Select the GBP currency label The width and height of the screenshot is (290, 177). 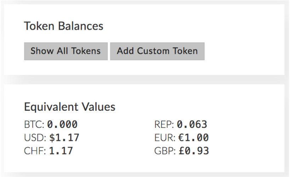click(x=165, y=151)
